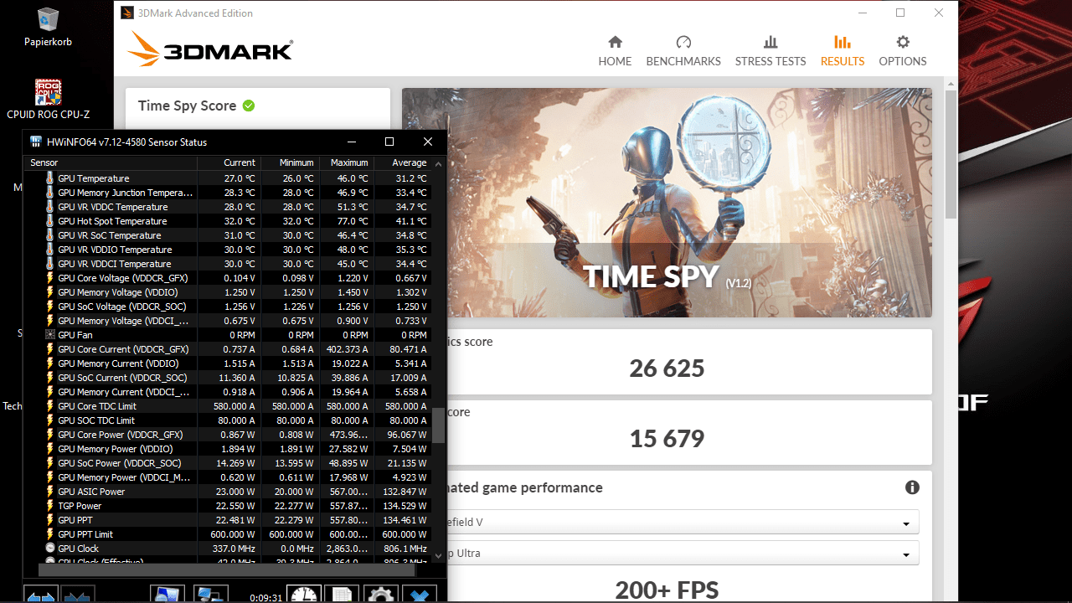The width and height of the screenshot is (1072, 603).
Task: Select the GPU SoC Voltage (VDDCR_SOC) row
Action: (x=228, y=307)
